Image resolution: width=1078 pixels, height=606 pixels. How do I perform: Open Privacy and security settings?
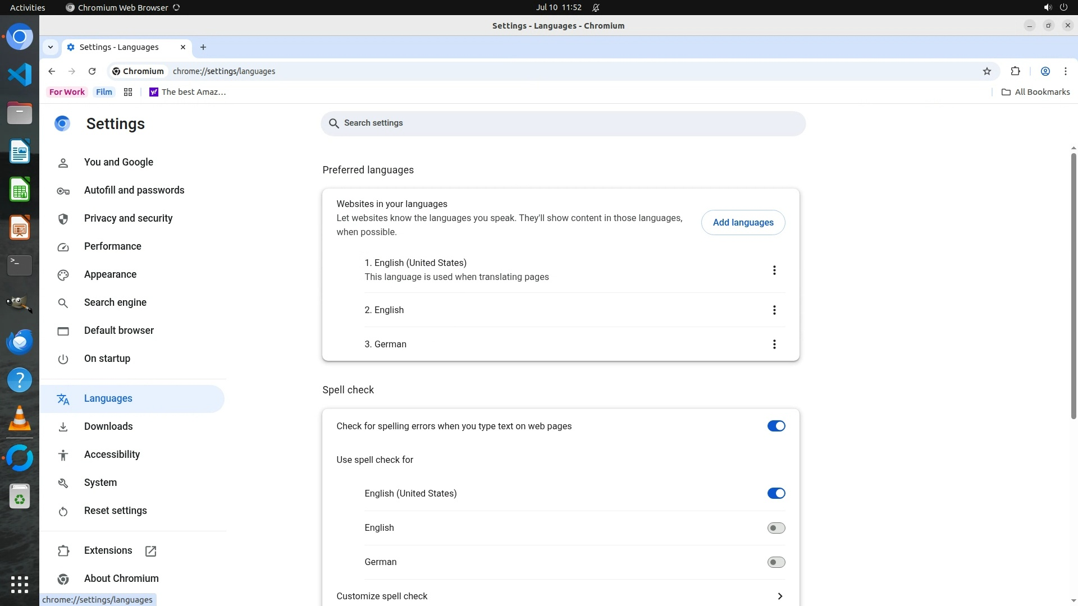point(128,218)
